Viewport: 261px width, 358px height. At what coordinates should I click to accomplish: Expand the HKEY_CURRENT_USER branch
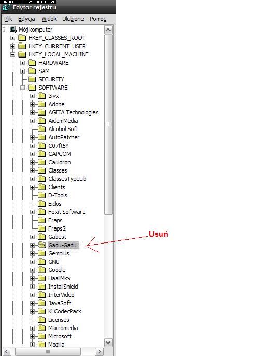pos(13,46)
